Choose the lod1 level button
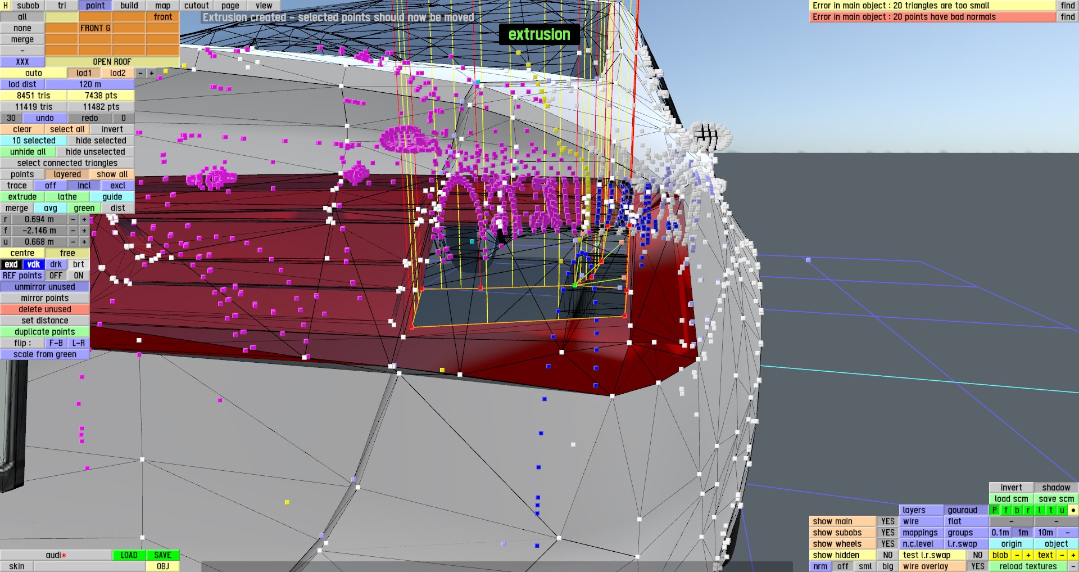 (84, 73)
